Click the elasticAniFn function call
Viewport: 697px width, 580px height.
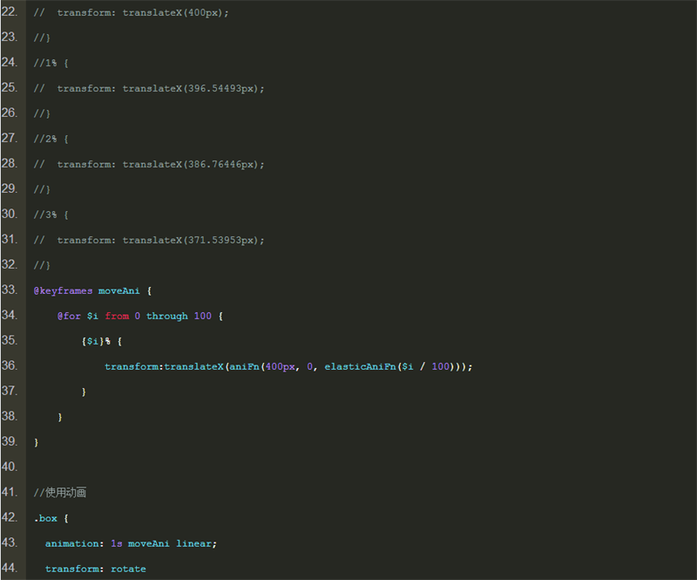pos(360,366)
